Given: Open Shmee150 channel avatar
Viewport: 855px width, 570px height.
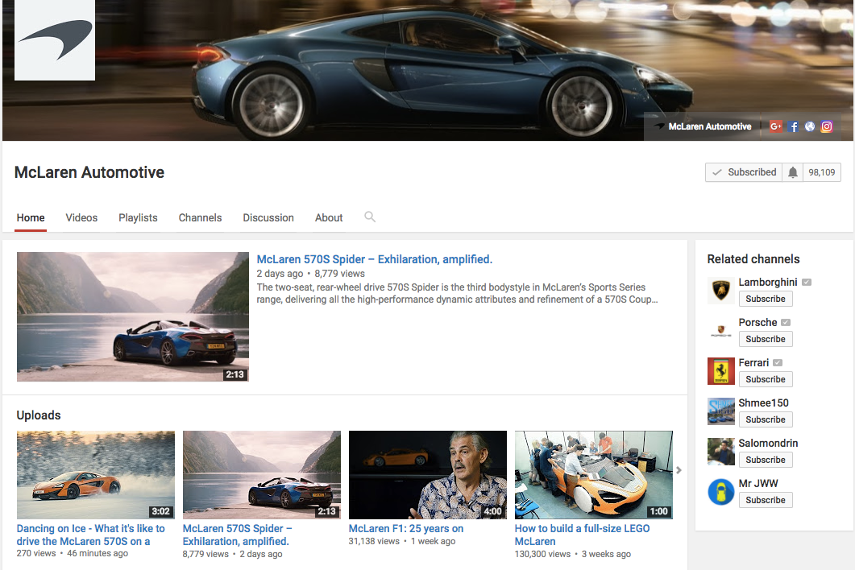Looking at the screenshot, I should pyautogui.click(x=721, y=411).
